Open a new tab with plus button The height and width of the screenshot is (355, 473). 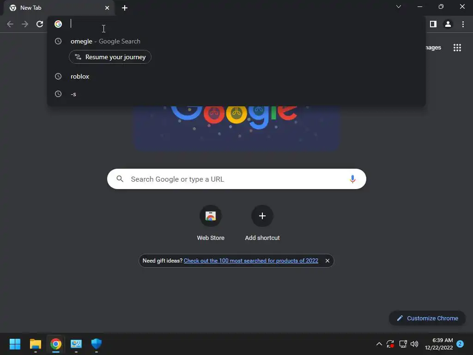[x=125, y=8]
